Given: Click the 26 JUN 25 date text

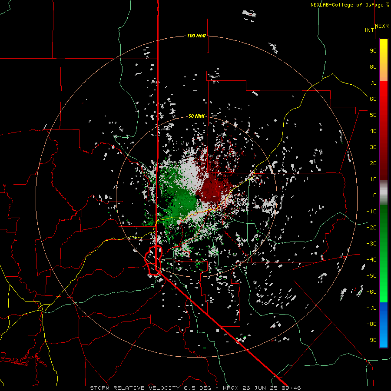Looking at the screenshot, I should [x=260, y=388].
